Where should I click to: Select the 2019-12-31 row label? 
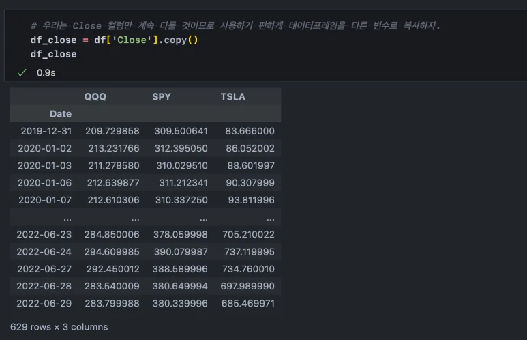(x=41, y=131)
